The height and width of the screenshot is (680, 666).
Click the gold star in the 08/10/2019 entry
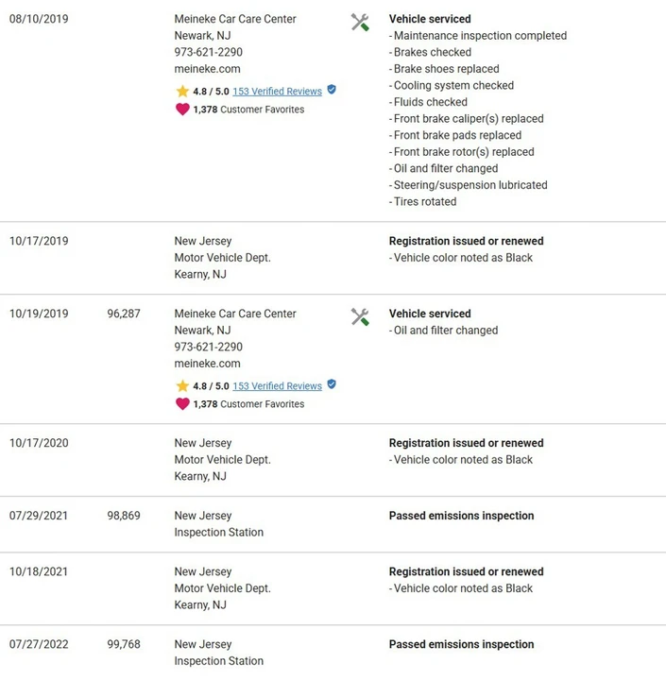pos(182,91)
